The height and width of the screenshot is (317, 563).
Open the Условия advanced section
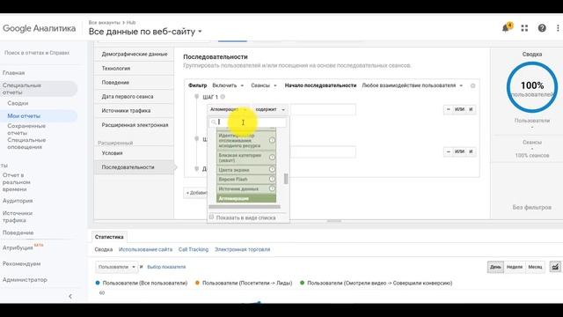click(134, 153)
